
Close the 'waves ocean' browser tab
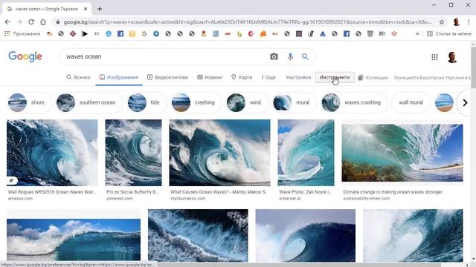pos(86,9)
